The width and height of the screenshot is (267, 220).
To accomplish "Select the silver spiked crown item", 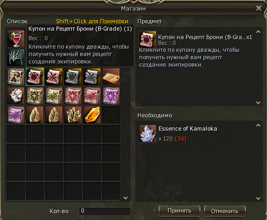I will pyautogui.click(x=16, y=58).
